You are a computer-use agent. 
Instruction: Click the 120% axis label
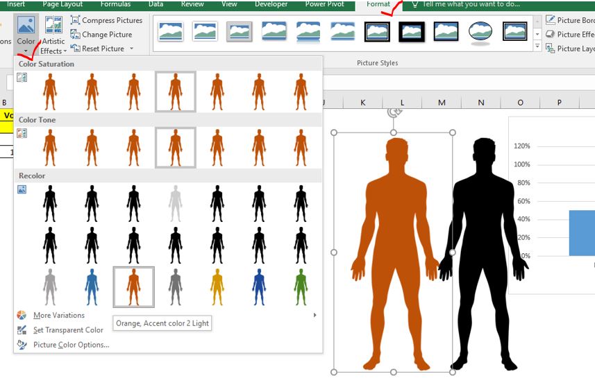pyautogui.click(x=522, y=146)
